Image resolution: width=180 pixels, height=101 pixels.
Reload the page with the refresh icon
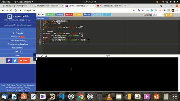11,10
